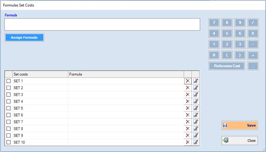The height and width of the screenshot is (152, 266).
Task: Click keypad digit 7
Action: point(214,22)
